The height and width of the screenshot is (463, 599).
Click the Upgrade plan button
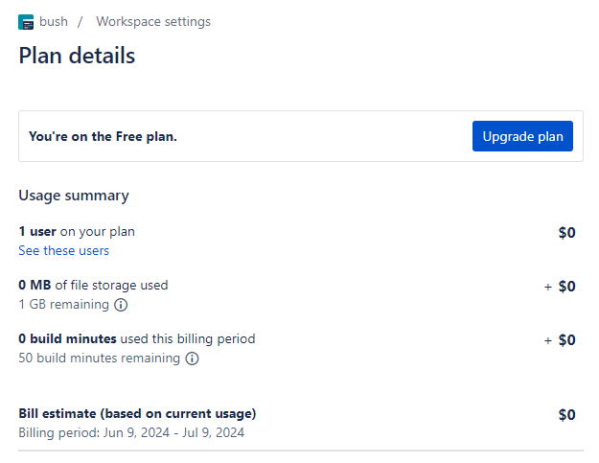[x=522, y=136]
